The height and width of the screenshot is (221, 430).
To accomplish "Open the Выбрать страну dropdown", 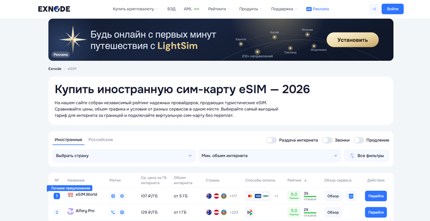I will 124,156.
